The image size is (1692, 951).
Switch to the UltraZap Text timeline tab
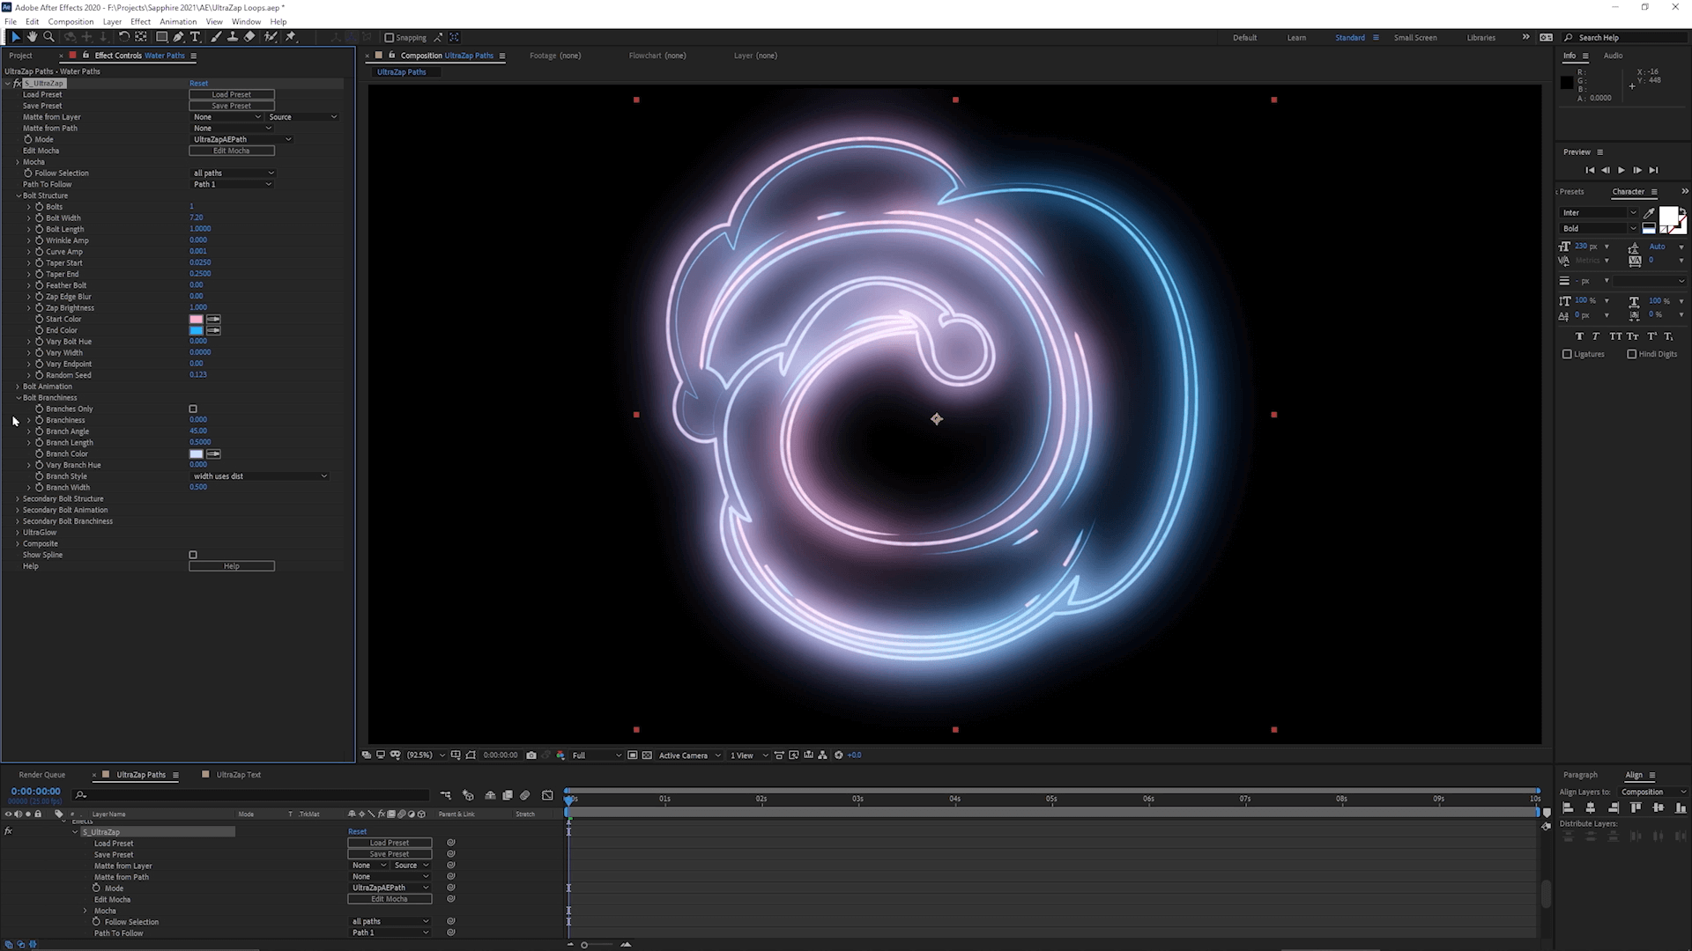(x=238, y=775)
